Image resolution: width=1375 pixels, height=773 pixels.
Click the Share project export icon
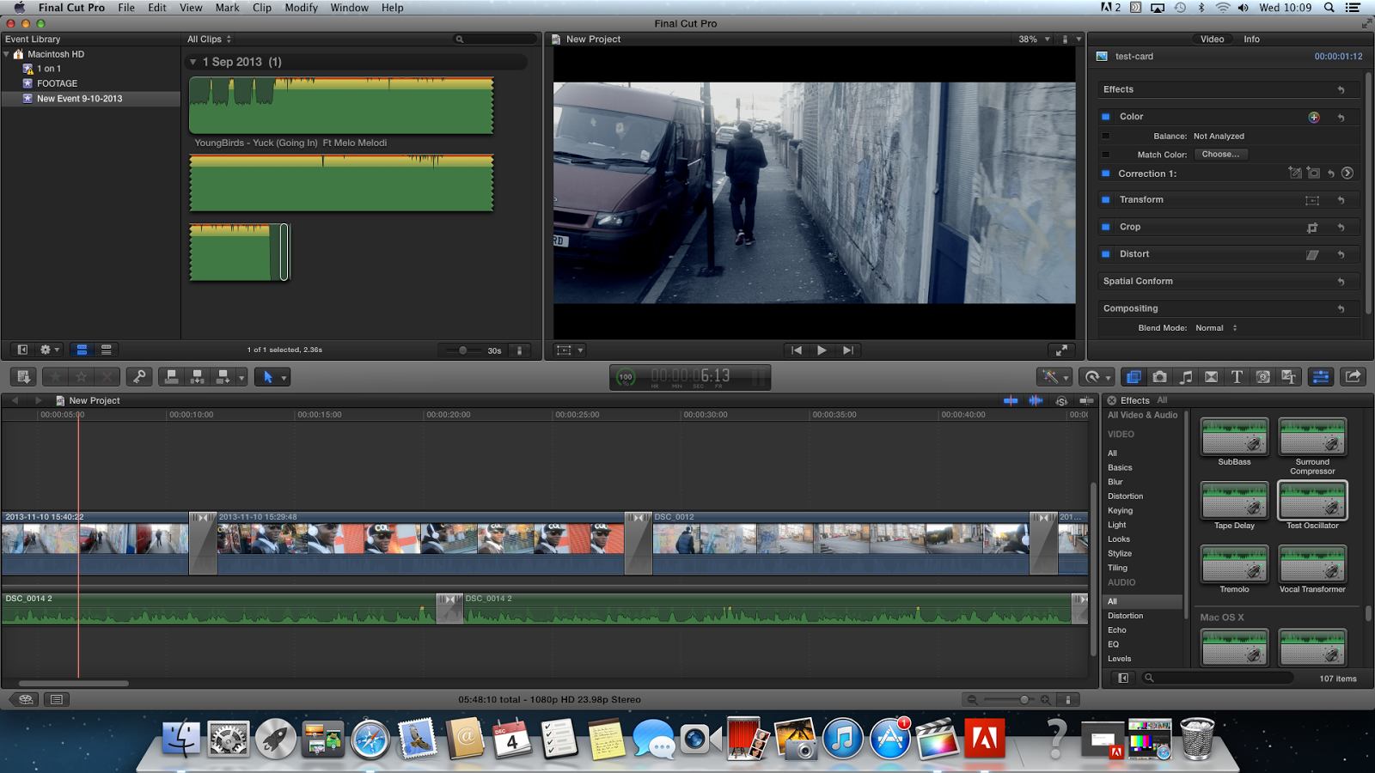tap(1353, 377)
